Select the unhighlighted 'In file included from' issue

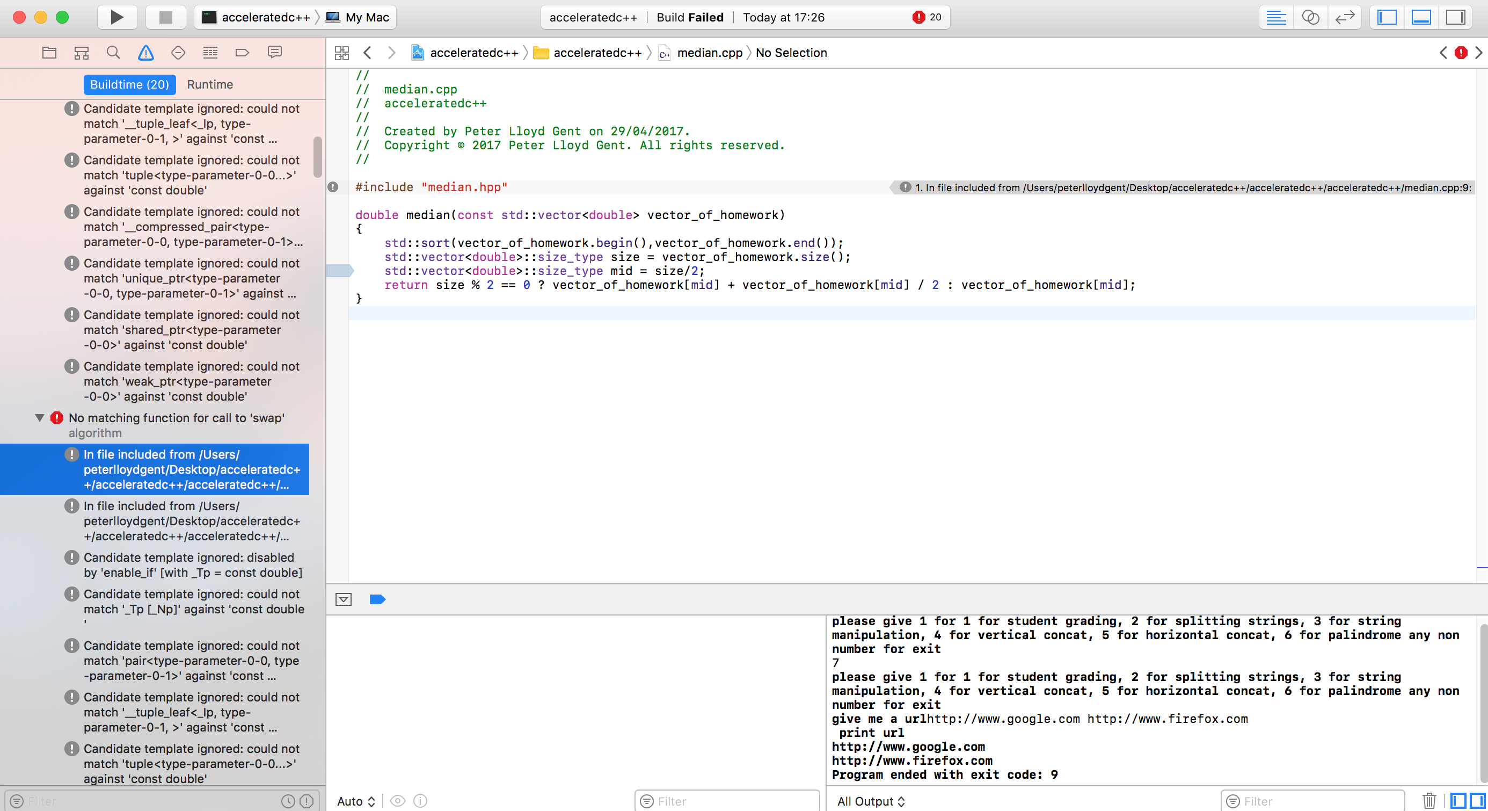(x=155, y=521)
